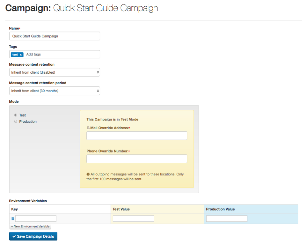307x244 pixels.
Task: Click the info icon in the test mode notice
Action: tap(88, 174)
